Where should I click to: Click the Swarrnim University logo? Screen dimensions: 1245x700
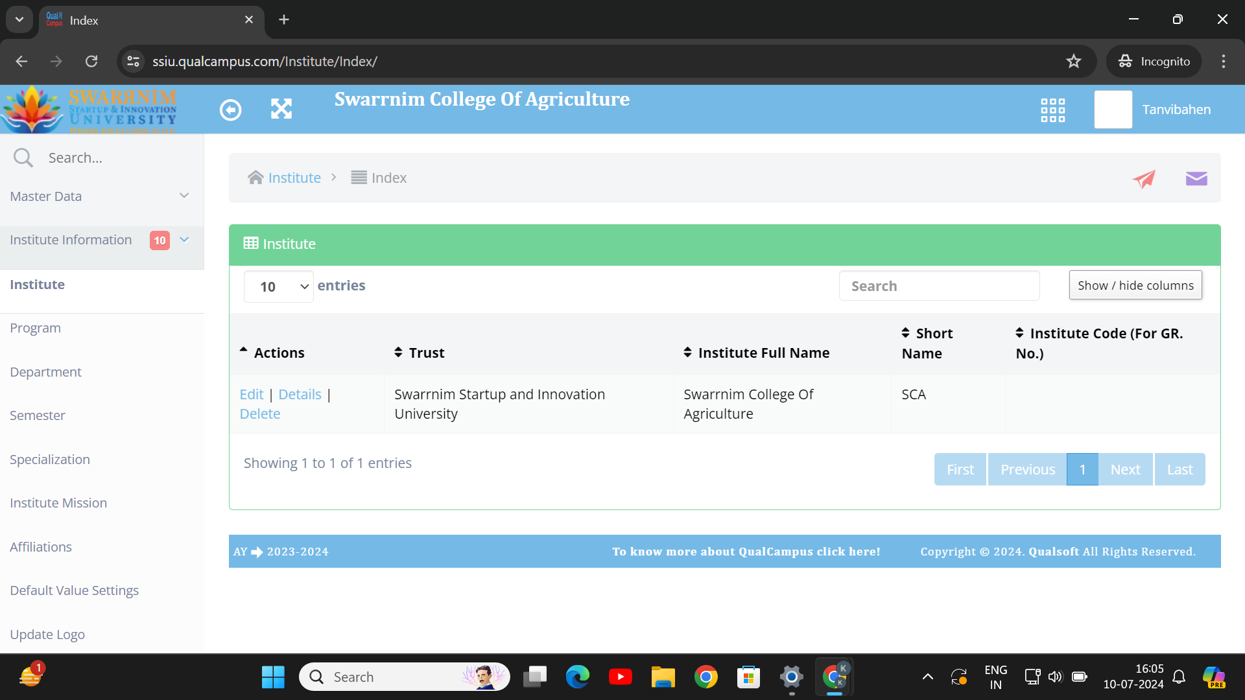click(89, 110)
